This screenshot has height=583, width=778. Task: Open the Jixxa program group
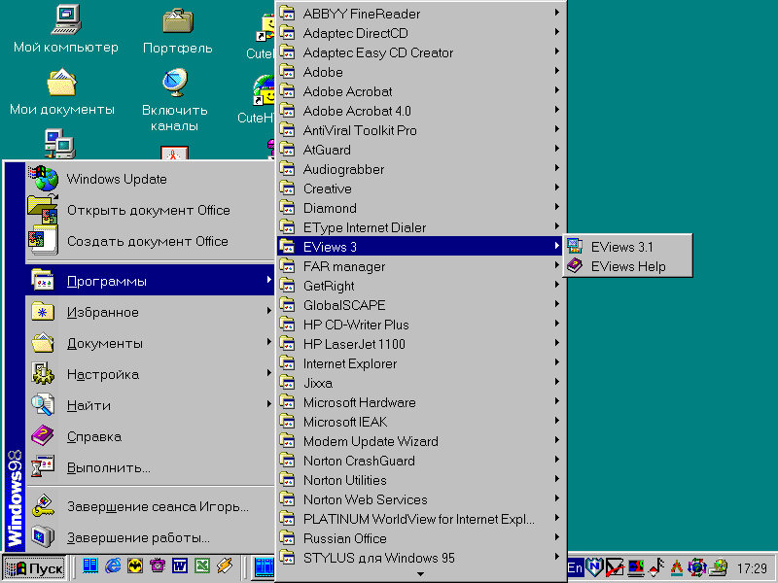click(x=421, y=383)
